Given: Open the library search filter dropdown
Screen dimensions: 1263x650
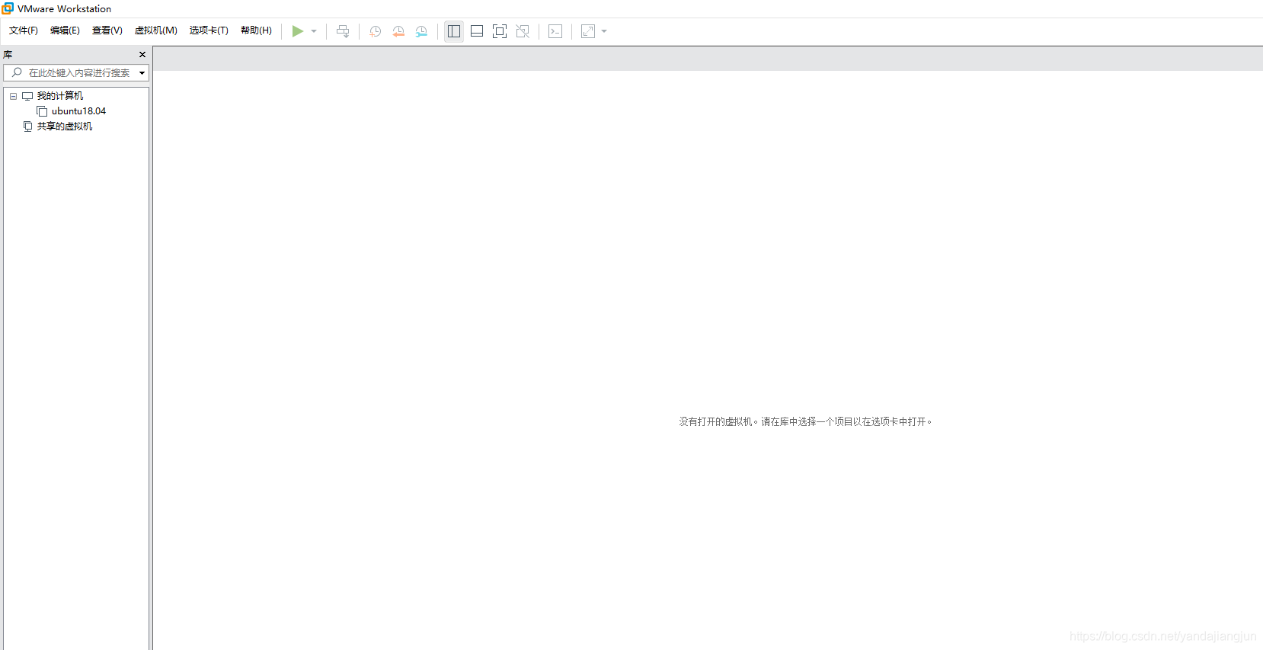Looking at the screenshot, I should (x=142, y=73).
